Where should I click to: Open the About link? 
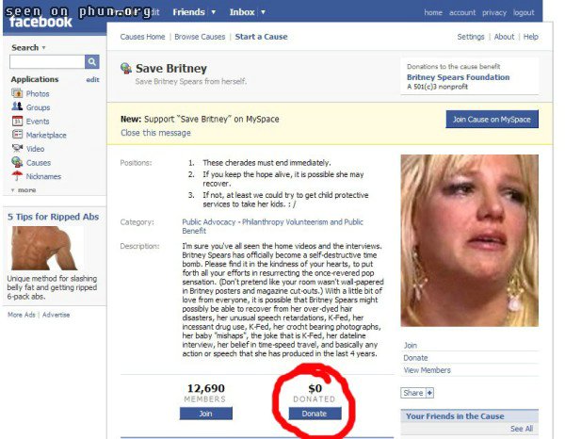[504, 37]
